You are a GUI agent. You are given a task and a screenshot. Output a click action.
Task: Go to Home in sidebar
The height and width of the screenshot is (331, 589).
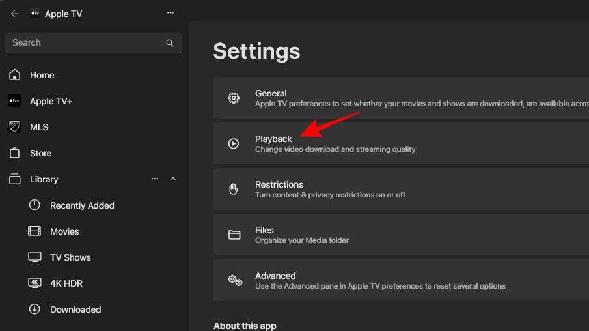pos(42,75)
